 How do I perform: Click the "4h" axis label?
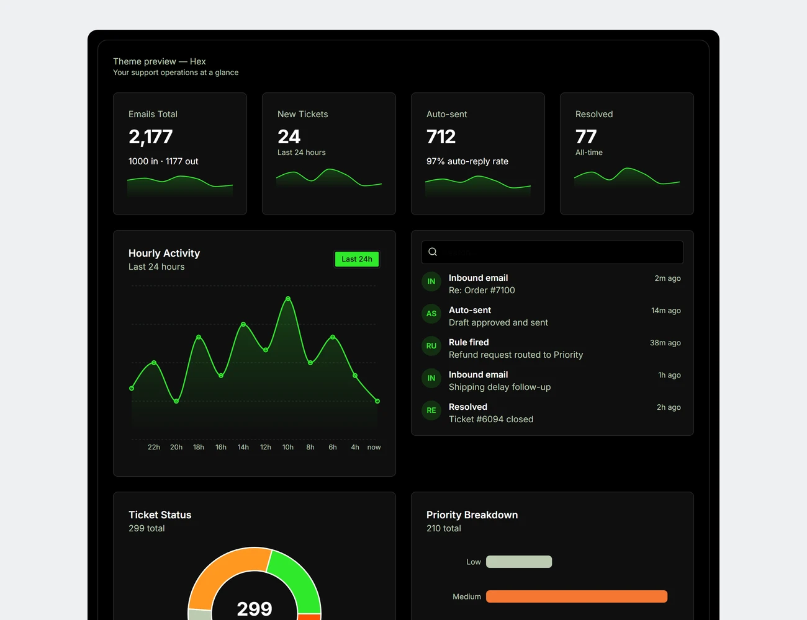click(355, 447)
